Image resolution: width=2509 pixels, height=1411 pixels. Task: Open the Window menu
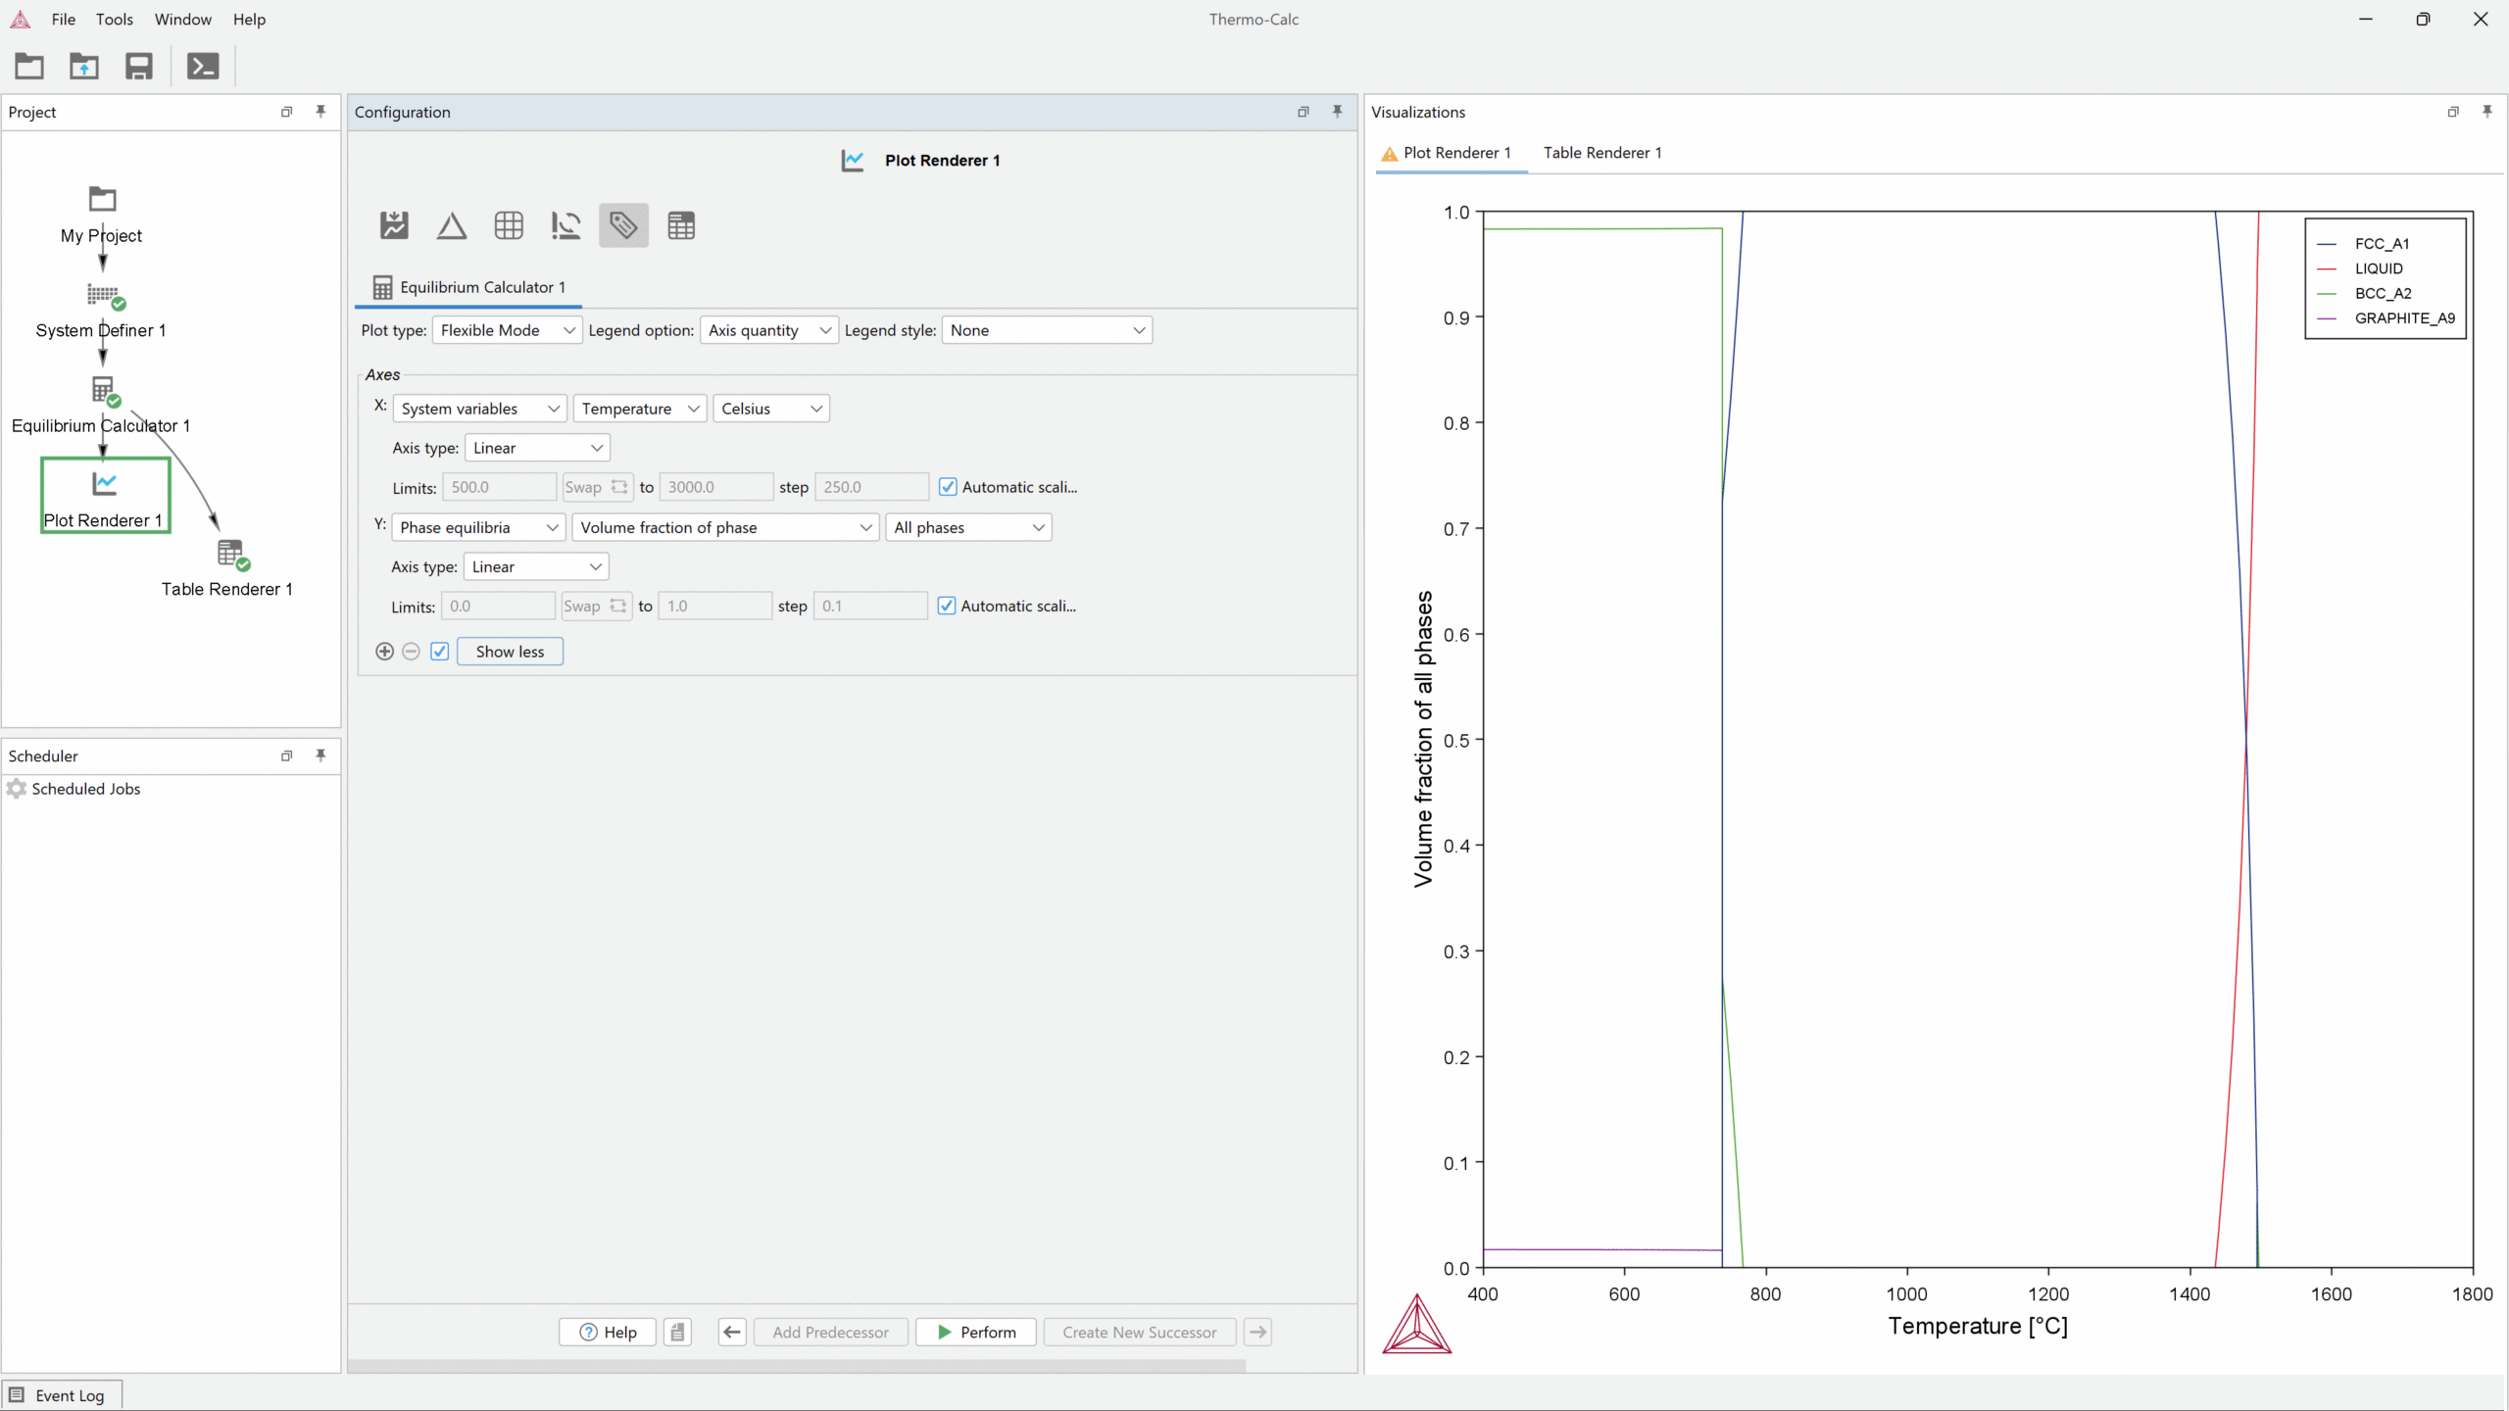(x=183, y=19)
